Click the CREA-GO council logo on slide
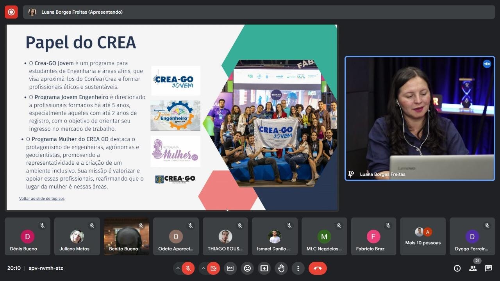Screen dimensions: 500x281 (175, 180)
